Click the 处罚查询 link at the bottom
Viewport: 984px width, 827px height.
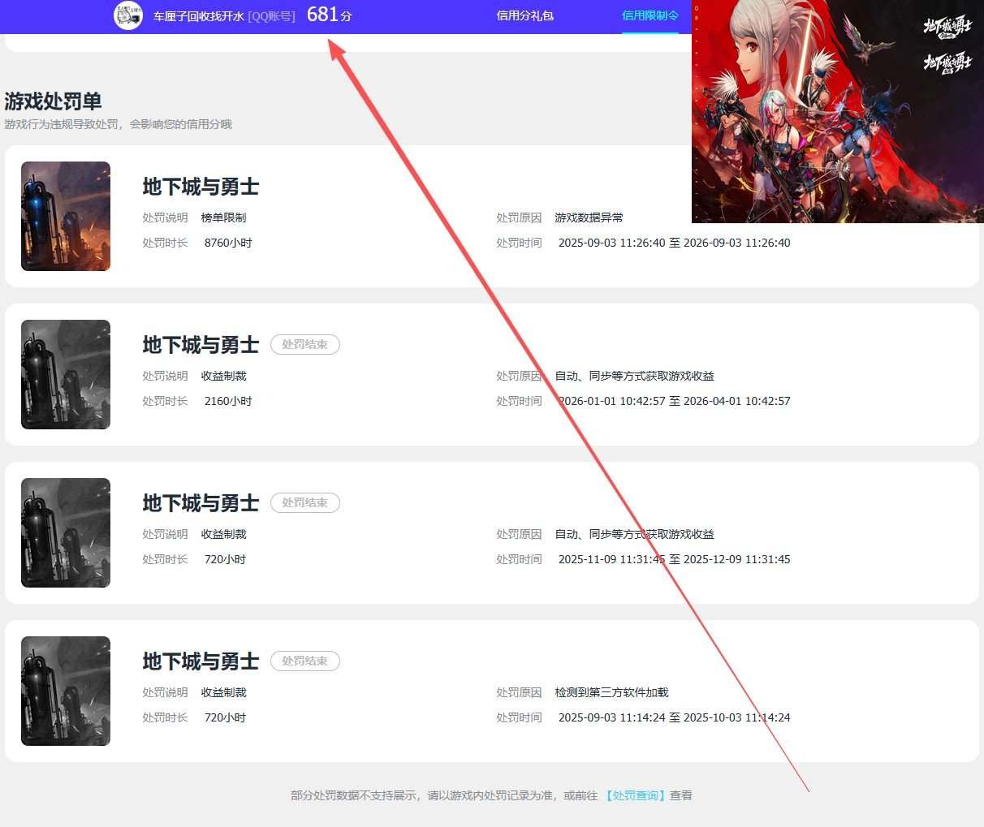pos(635,795)
